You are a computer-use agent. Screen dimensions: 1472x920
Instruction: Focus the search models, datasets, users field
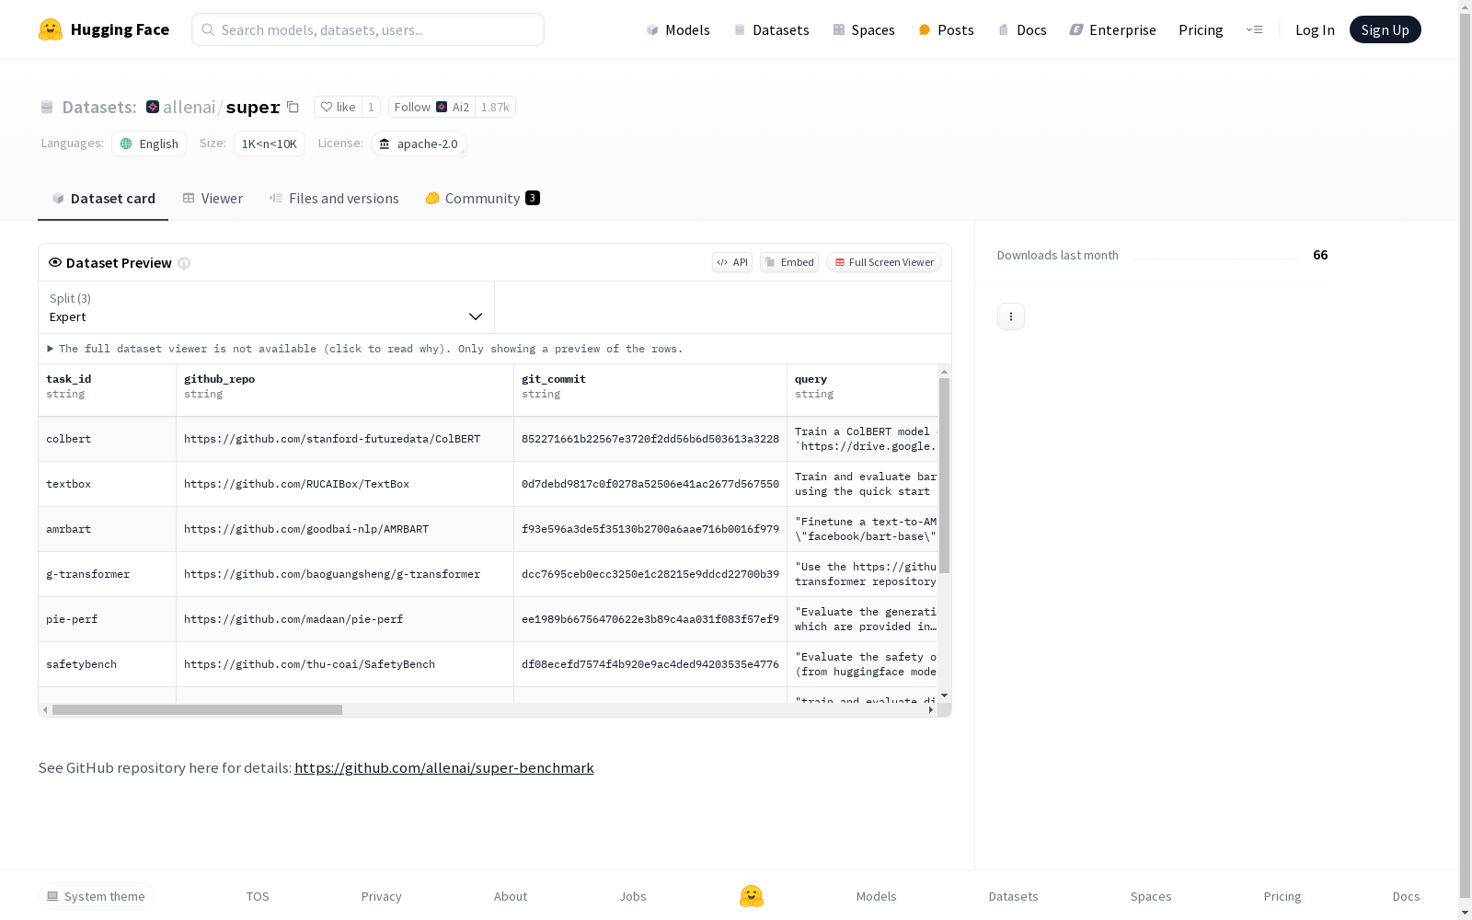[x=368, y=29]
